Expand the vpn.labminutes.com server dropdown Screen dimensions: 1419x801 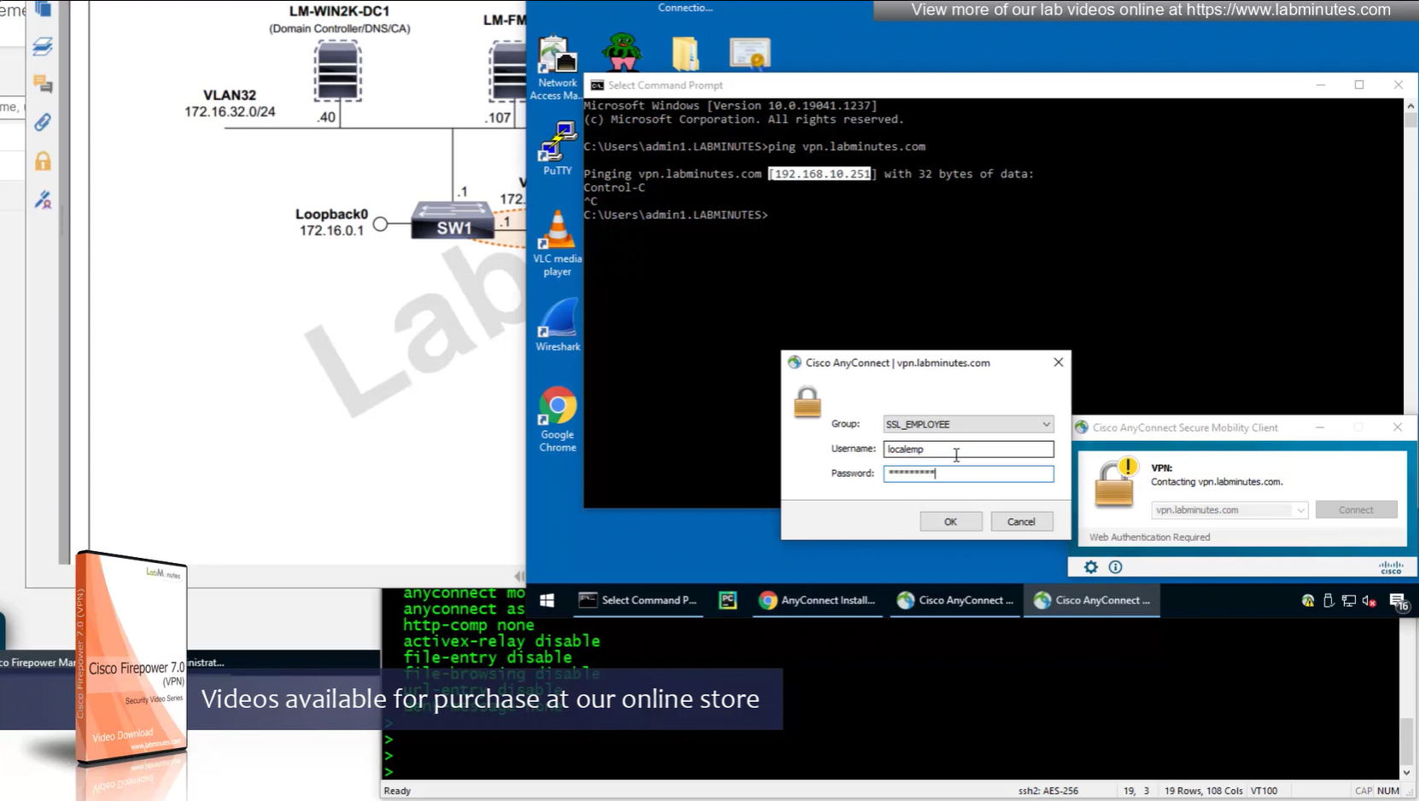[x=1299, y=510]
